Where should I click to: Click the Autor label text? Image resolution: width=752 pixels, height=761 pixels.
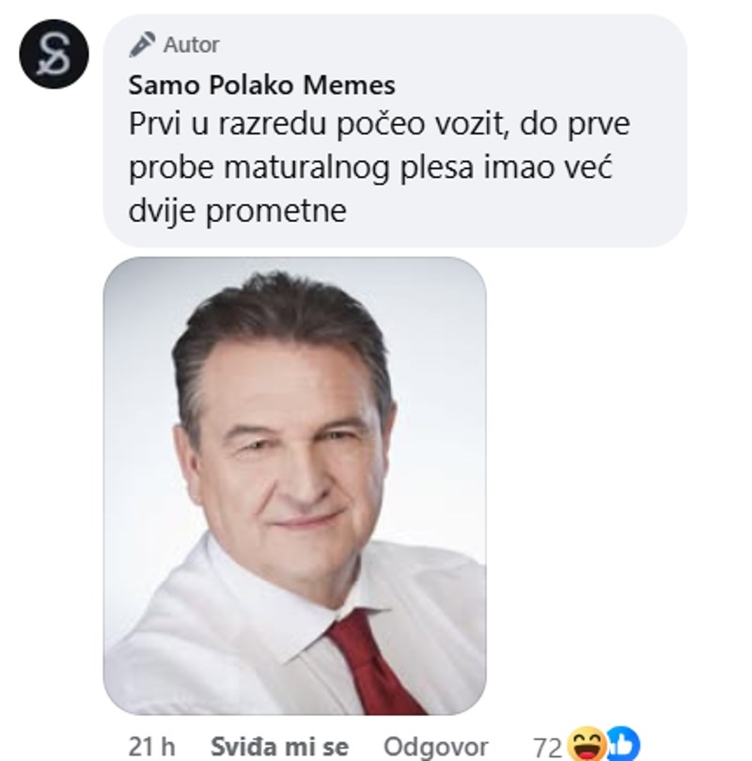click(x=192, y=45)
